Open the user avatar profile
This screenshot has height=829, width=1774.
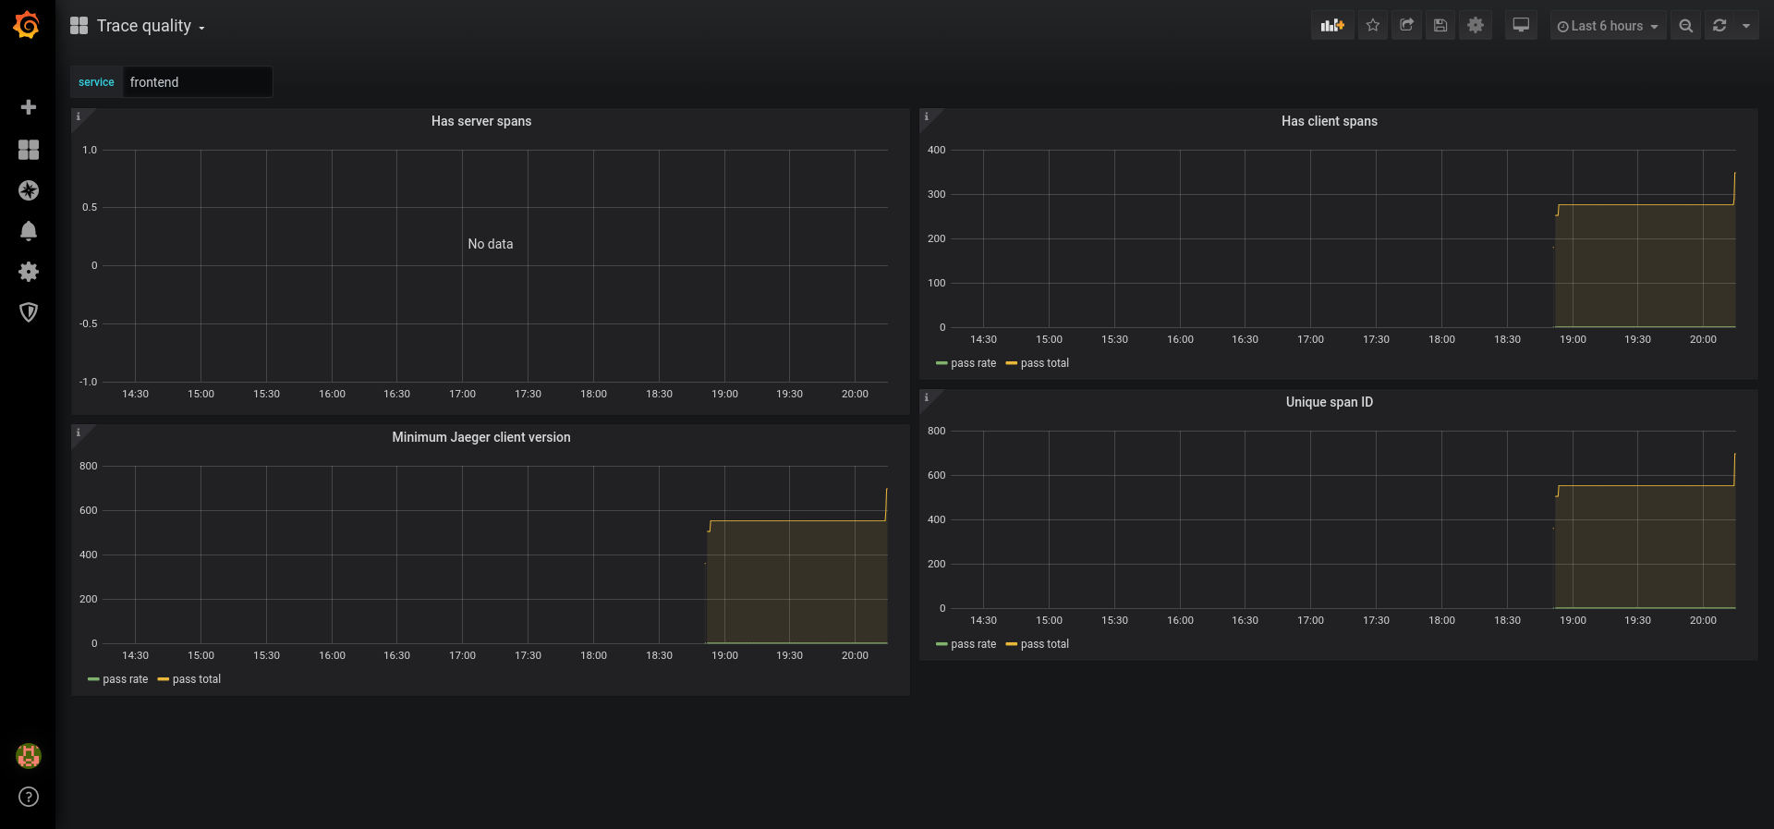[x=29, y=756]
